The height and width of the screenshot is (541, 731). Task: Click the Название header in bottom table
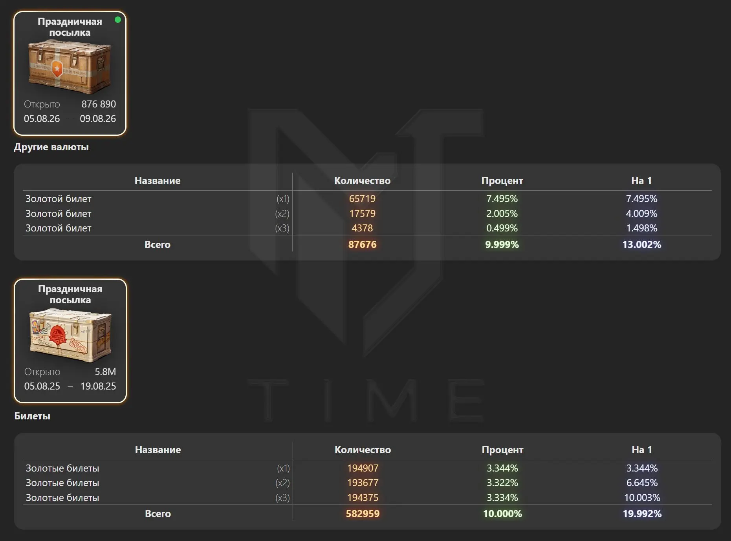click(x=158, y=450)
